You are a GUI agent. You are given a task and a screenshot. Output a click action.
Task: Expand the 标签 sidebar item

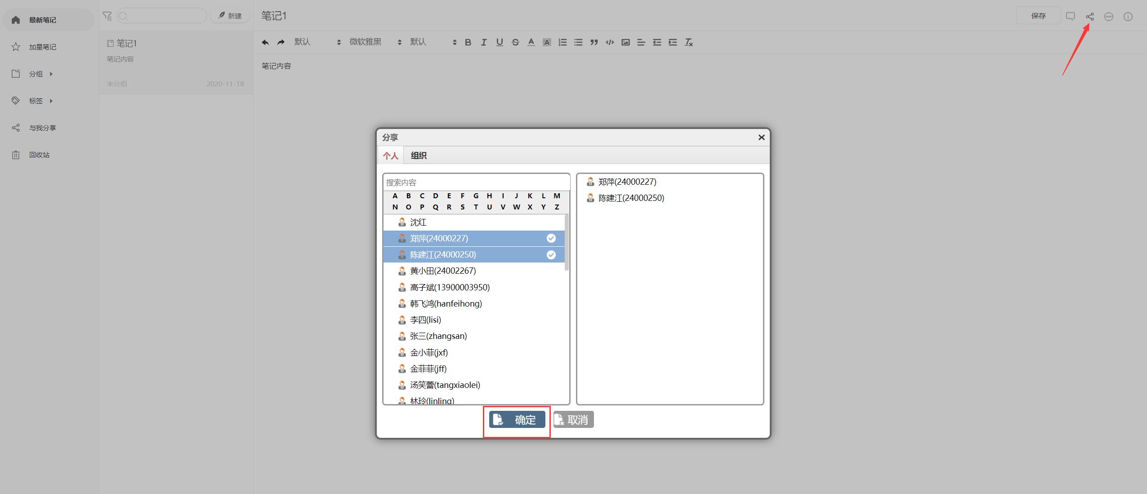pos(36,101)
